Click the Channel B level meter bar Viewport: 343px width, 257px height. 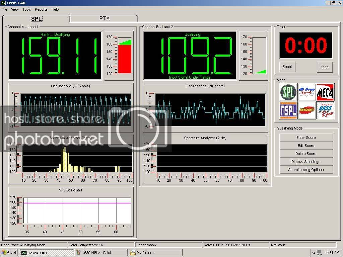coord(260,56)
